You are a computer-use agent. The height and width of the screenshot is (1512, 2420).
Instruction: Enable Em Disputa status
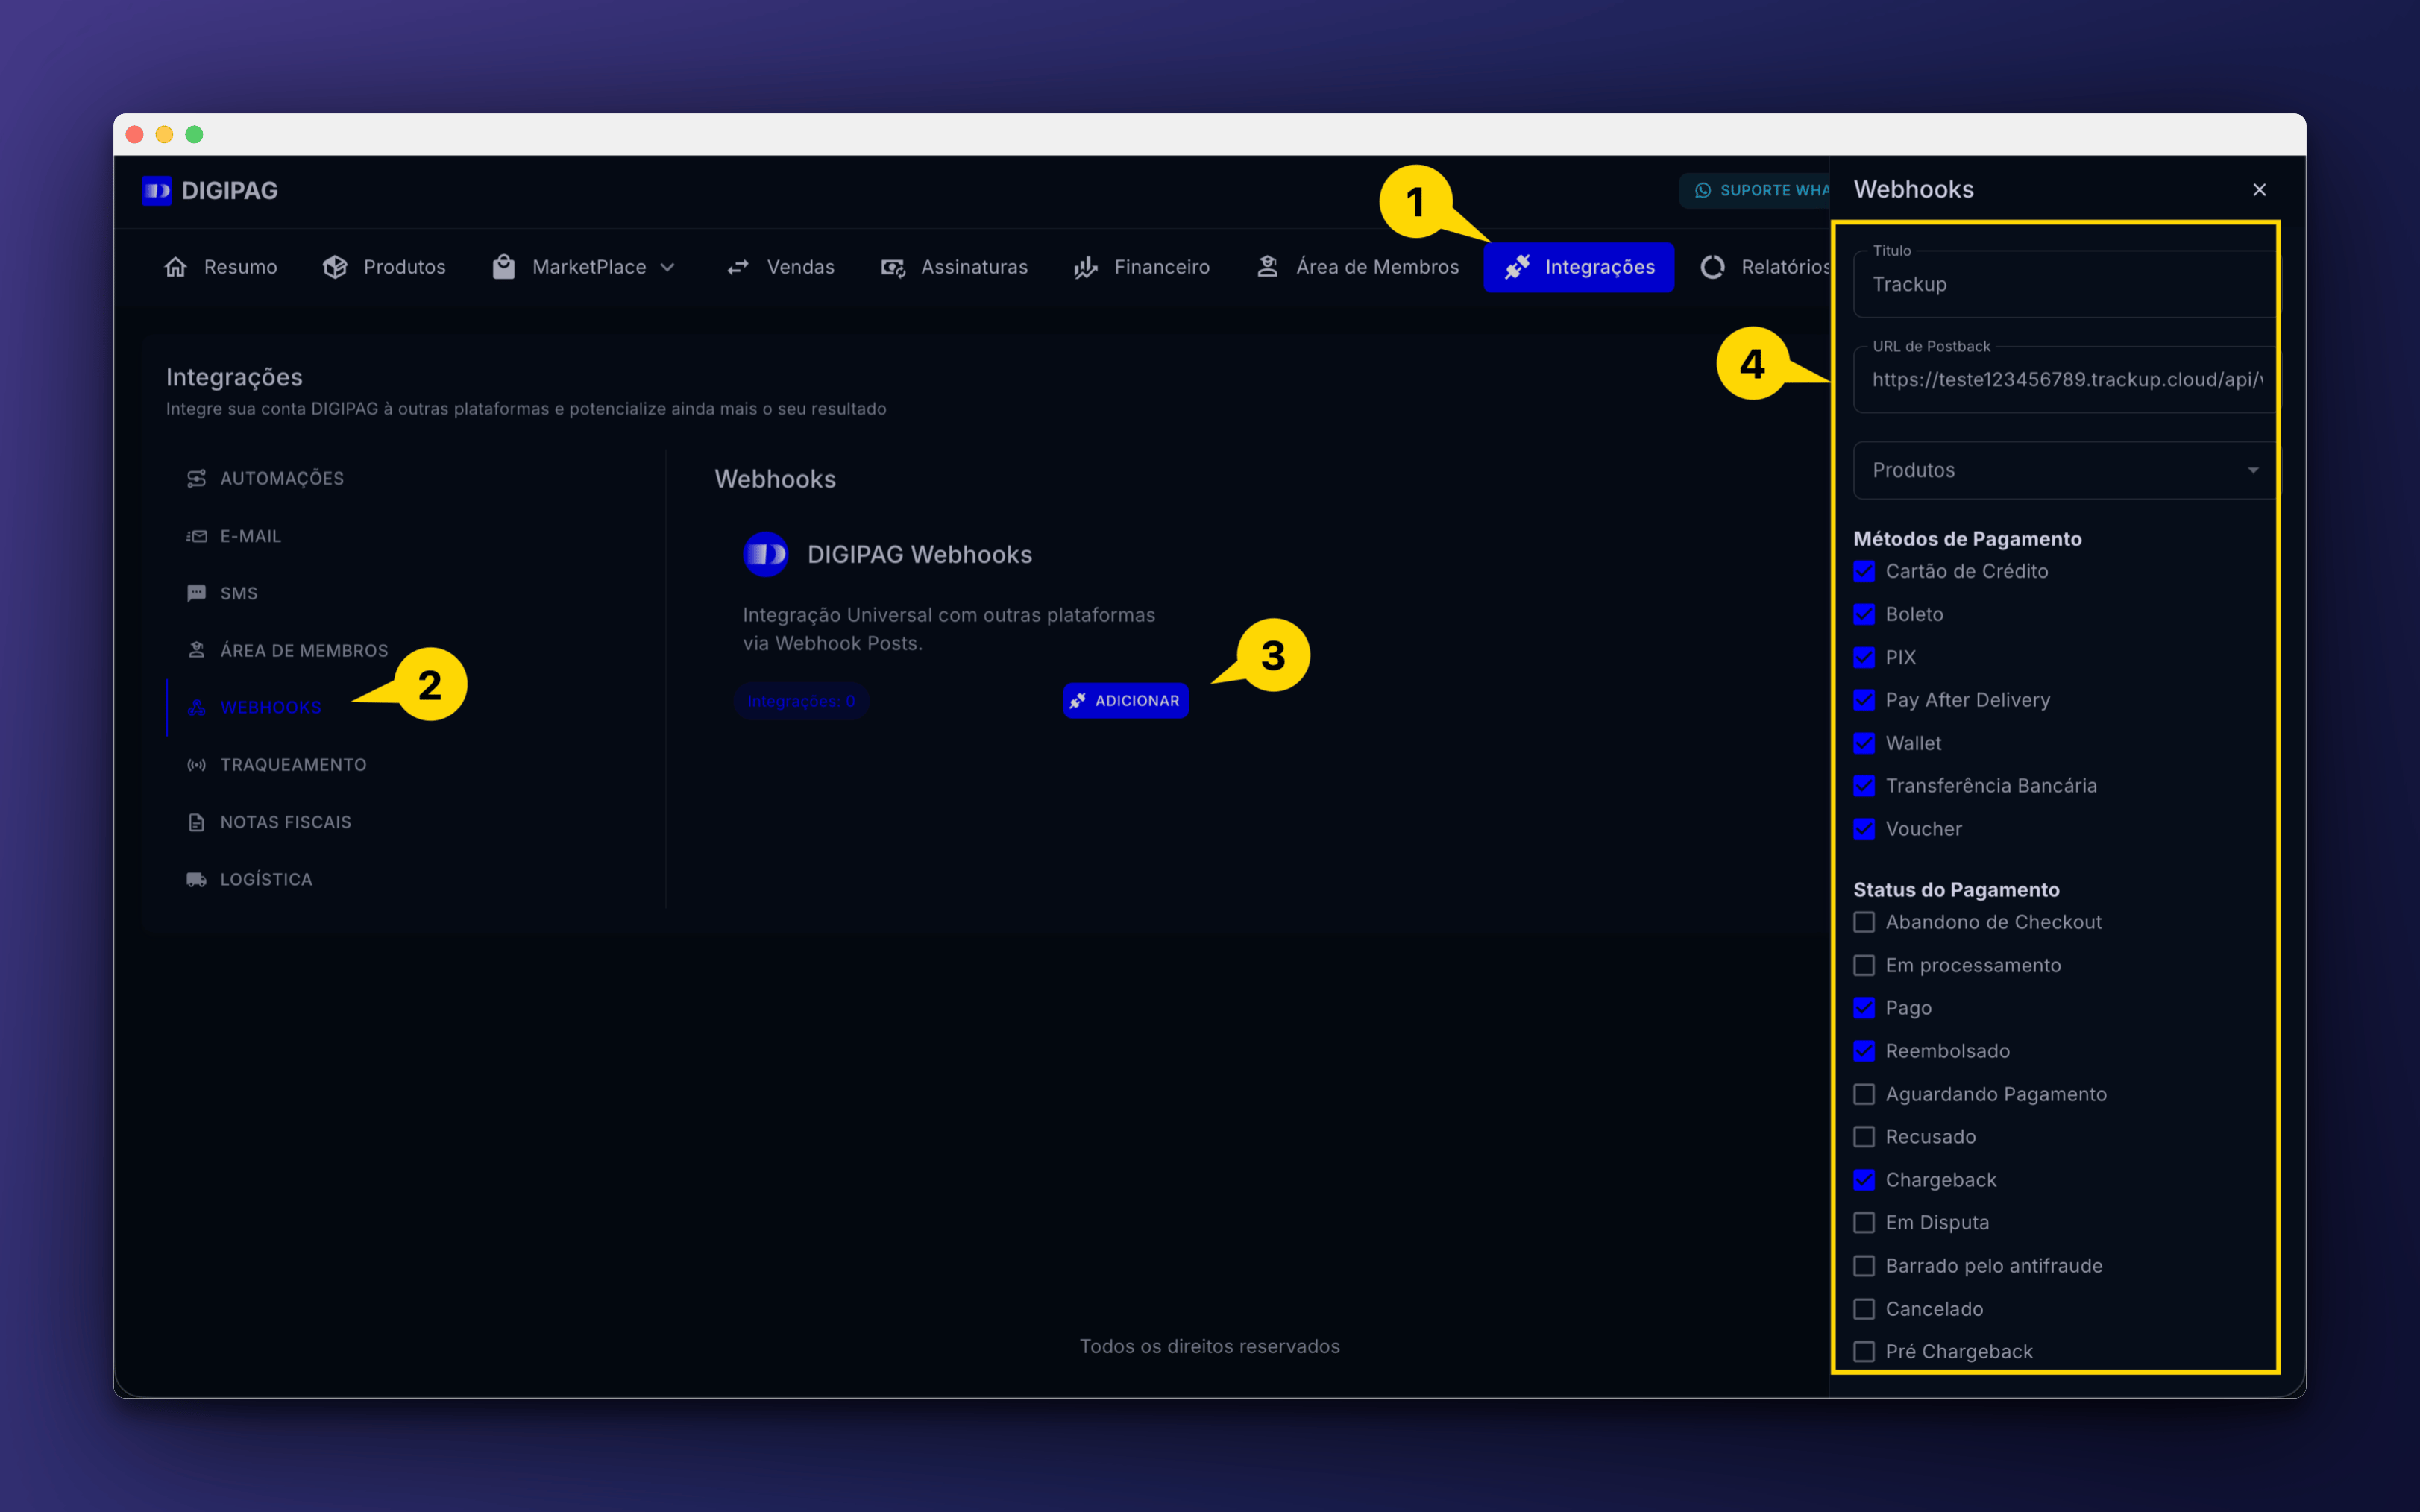(x=1864, y=1223)
